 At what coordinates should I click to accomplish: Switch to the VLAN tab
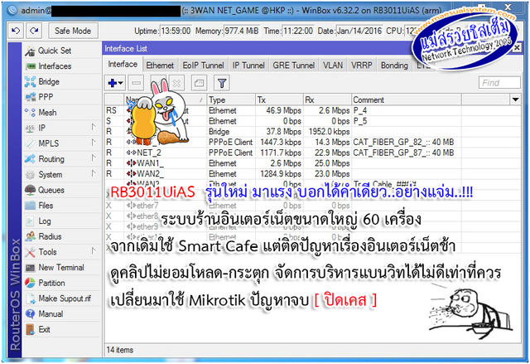coord(333,66)
